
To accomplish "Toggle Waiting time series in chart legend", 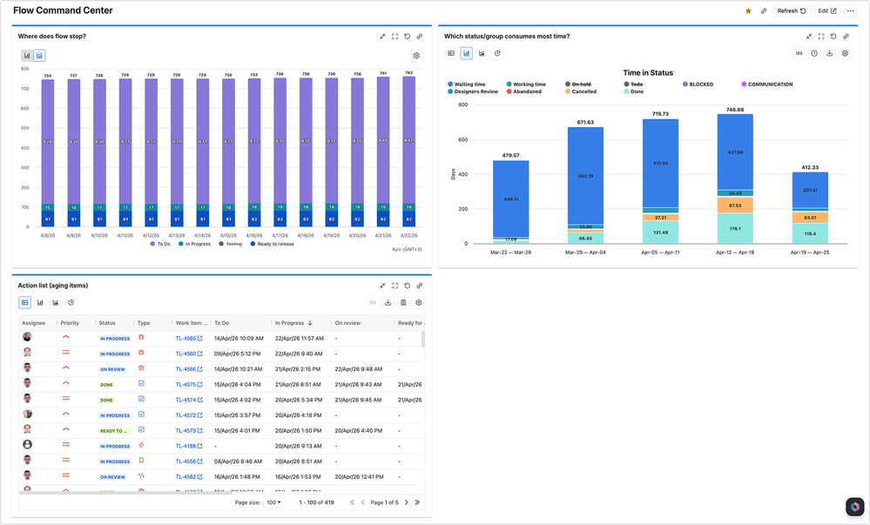I will click(x=470, y=84).
